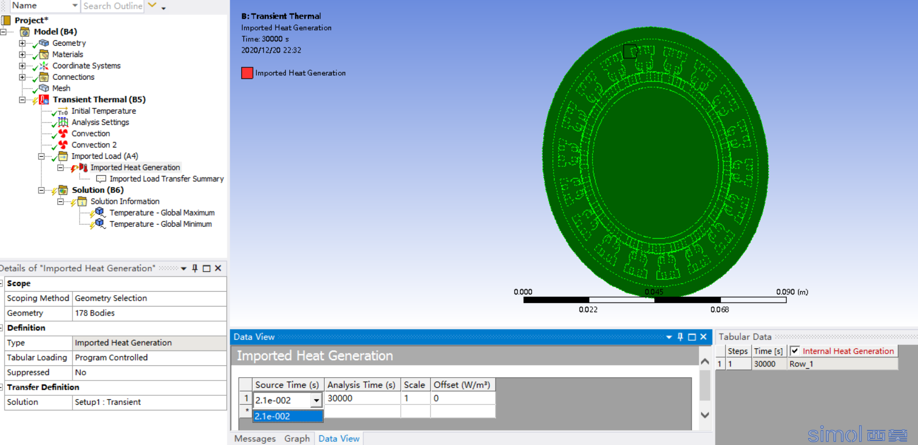Click the Offset cell with value 0
The width and height of the screenshot is (918, 445).
[x=463, y=398]
